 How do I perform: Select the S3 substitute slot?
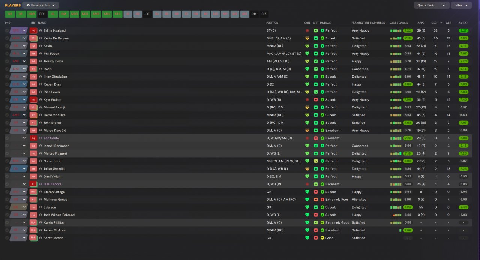(147, 14)
